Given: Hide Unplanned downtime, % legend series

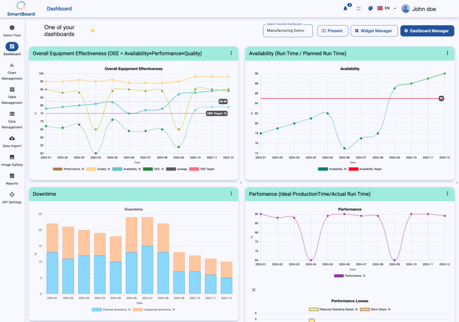Looking at the screenshot, I should [x=155, y=309].
